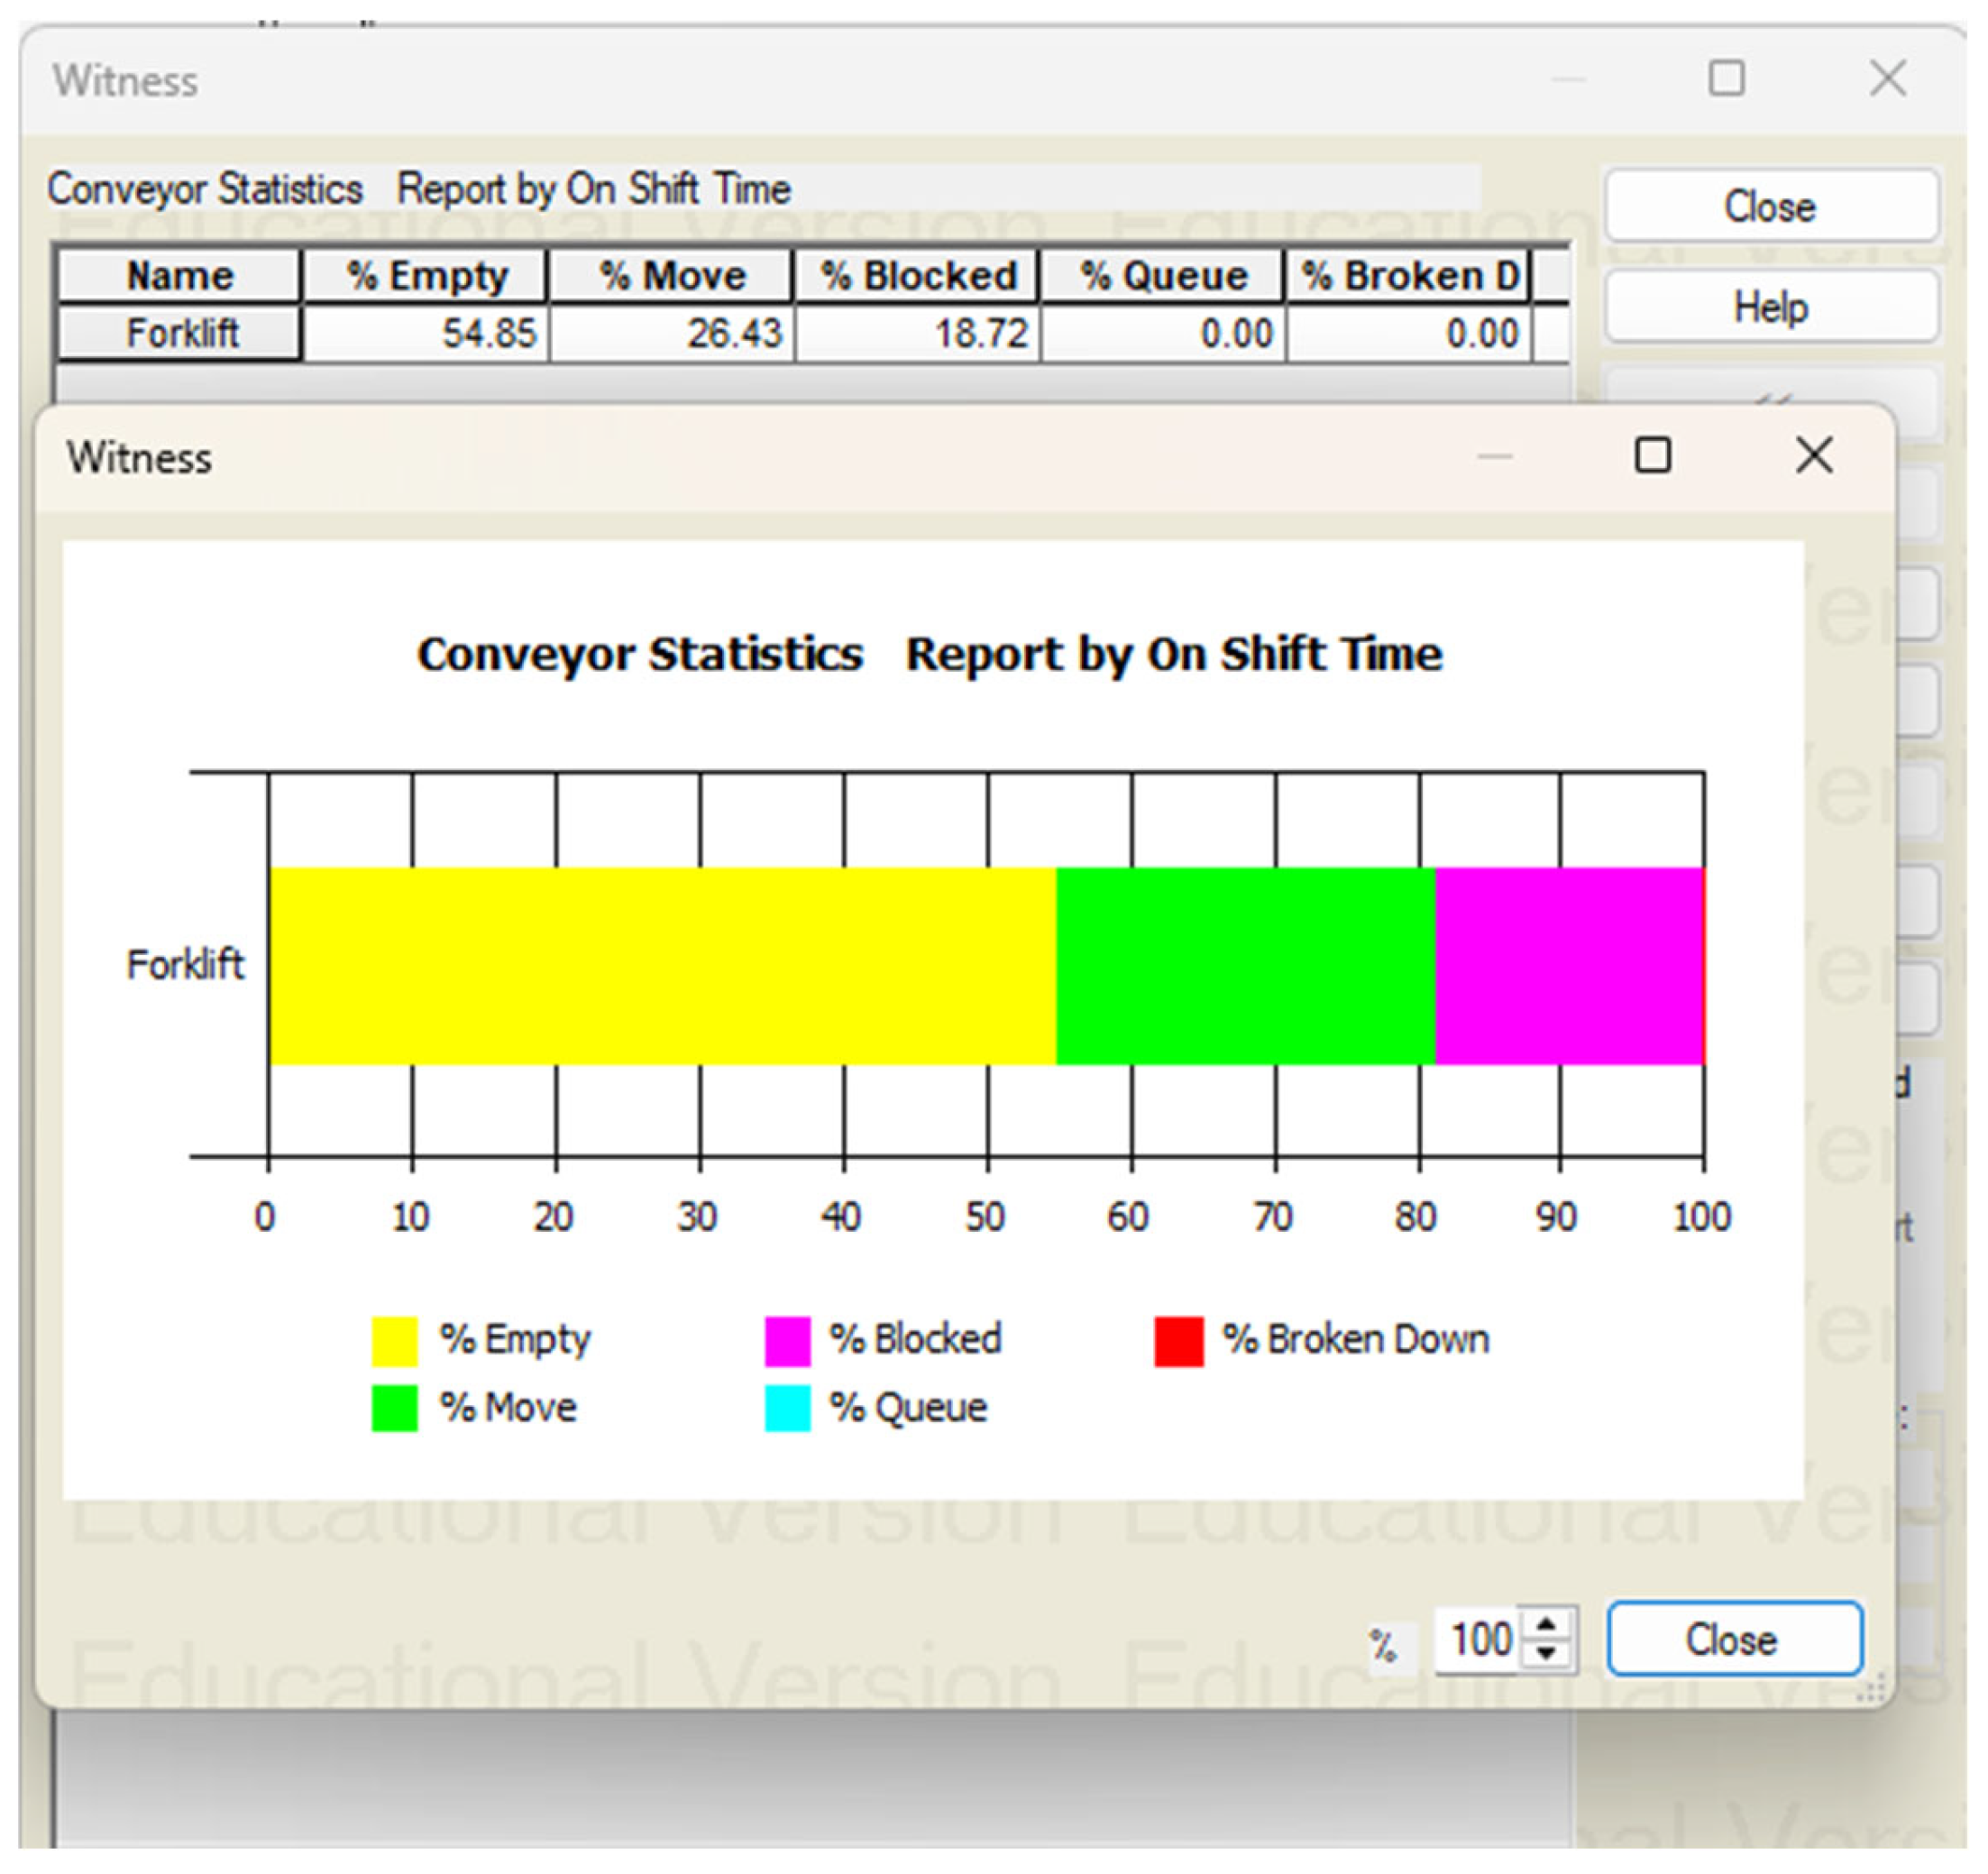Increase the zoom percentage with the up arrow
This screenshot has height=1874, width=1988.
1546,1626
